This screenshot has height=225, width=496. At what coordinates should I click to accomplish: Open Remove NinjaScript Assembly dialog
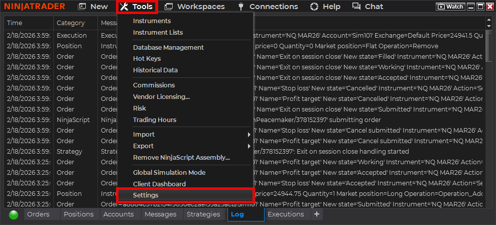click(x=181, y=158)
